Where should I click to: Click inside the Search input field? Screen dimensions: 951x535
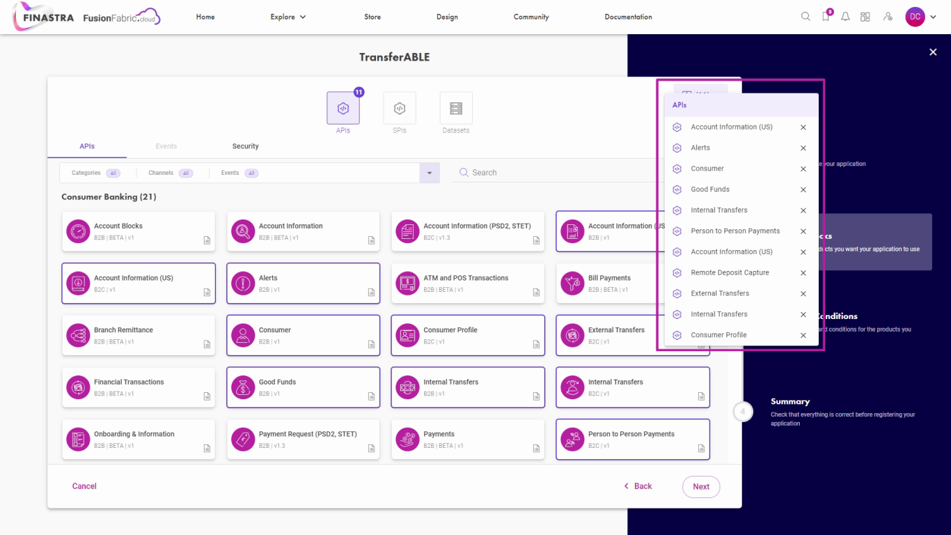(557, 173)
